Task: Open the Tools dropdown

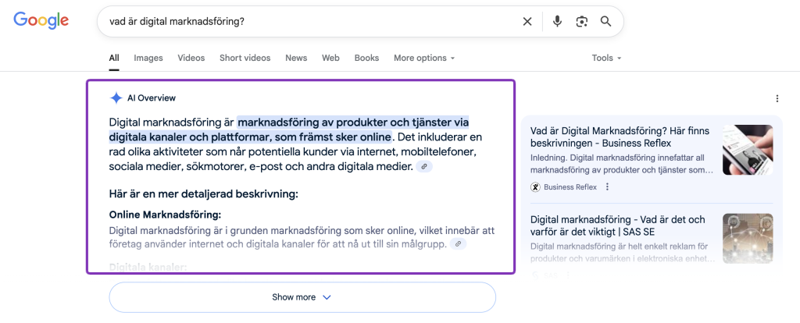Action: [606, 59]
